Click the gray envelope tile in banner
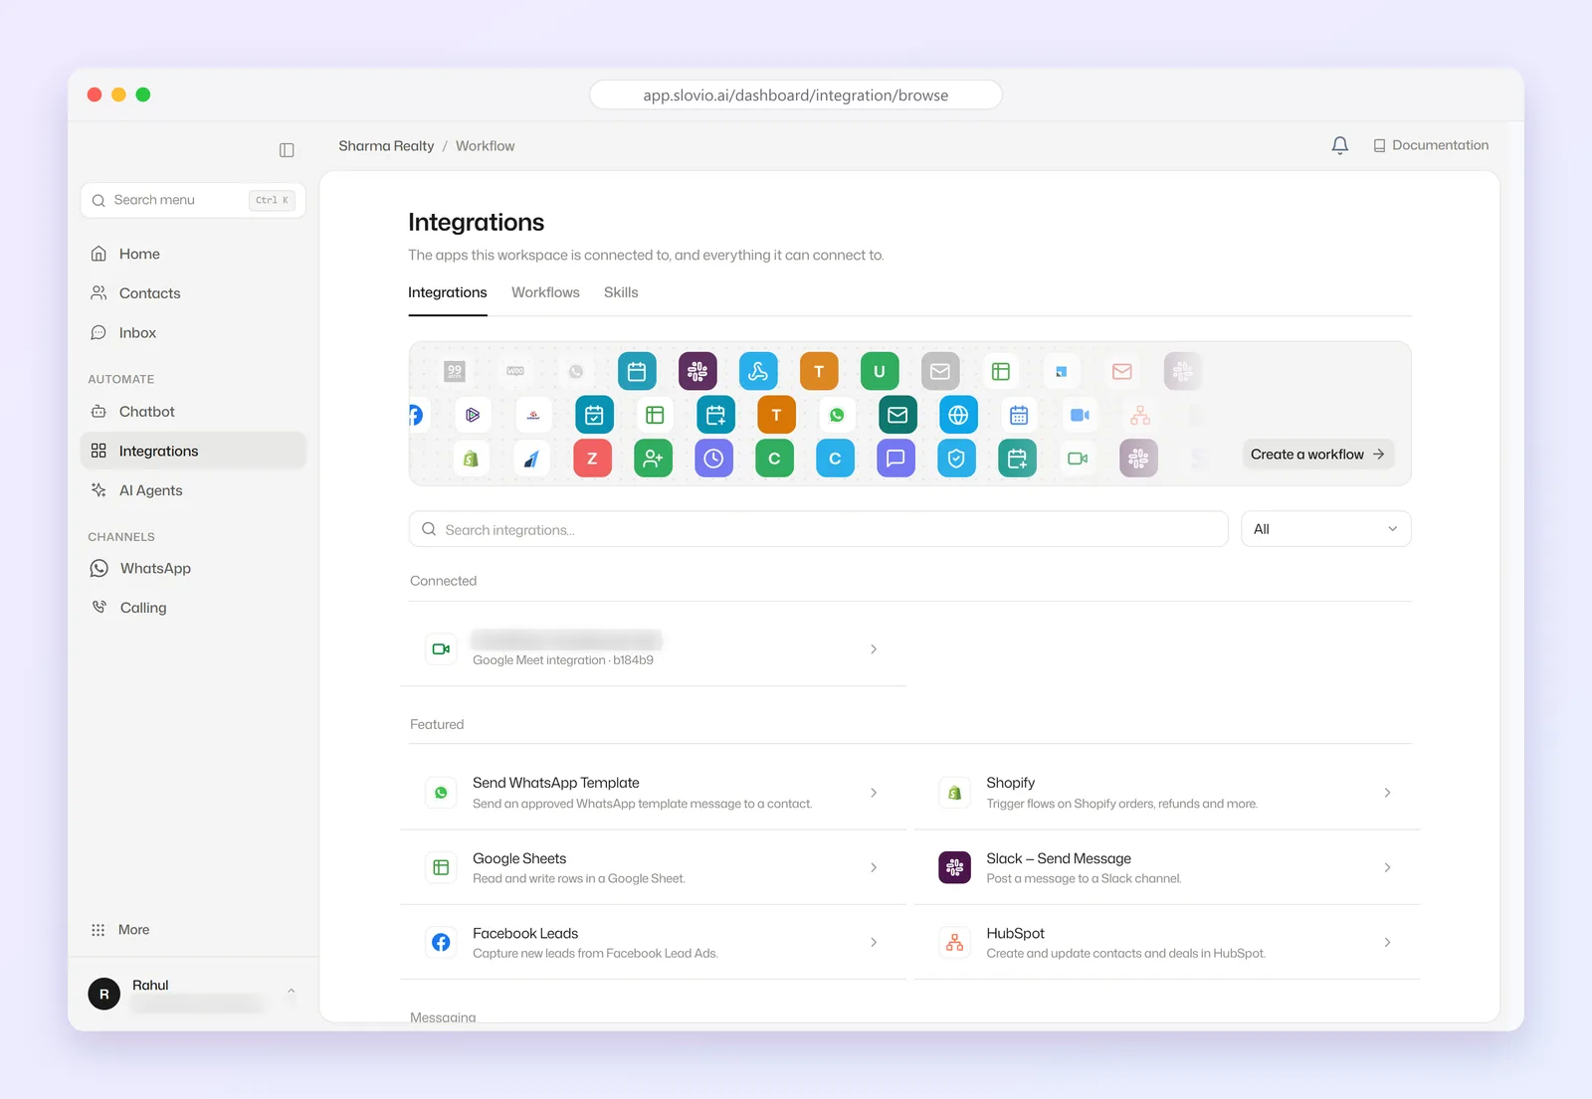The image size is (1592, 1099). coord(940,371)
